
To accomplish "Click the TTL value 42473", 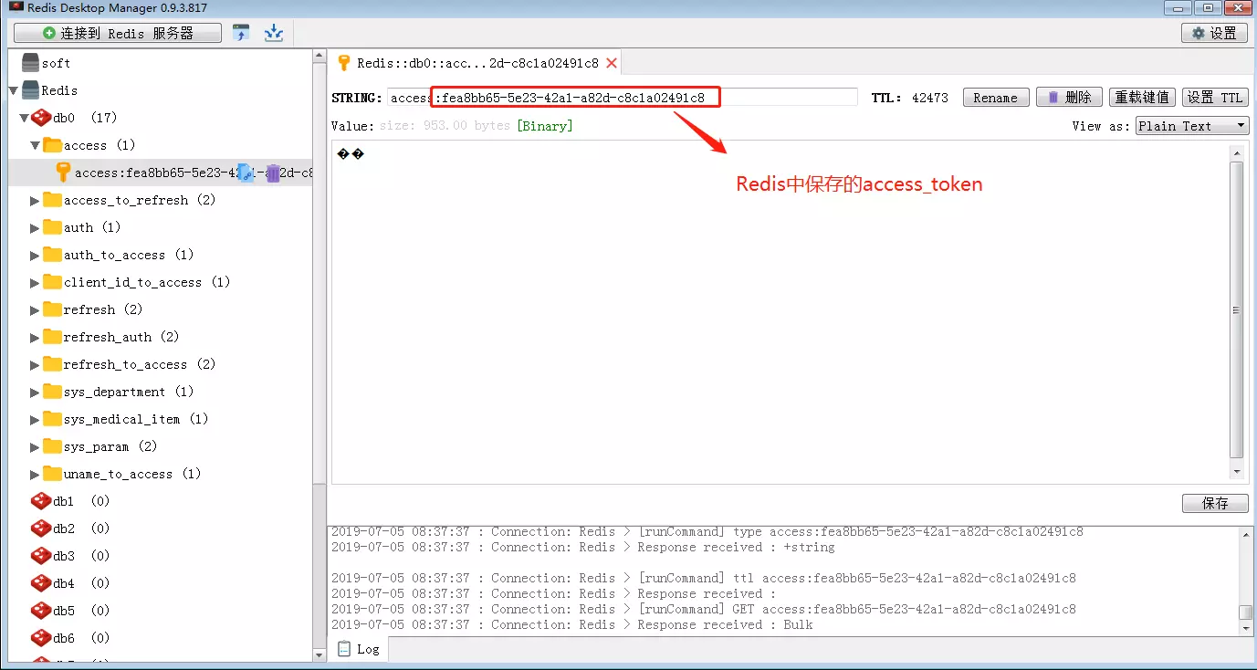I will coord(930,98).
